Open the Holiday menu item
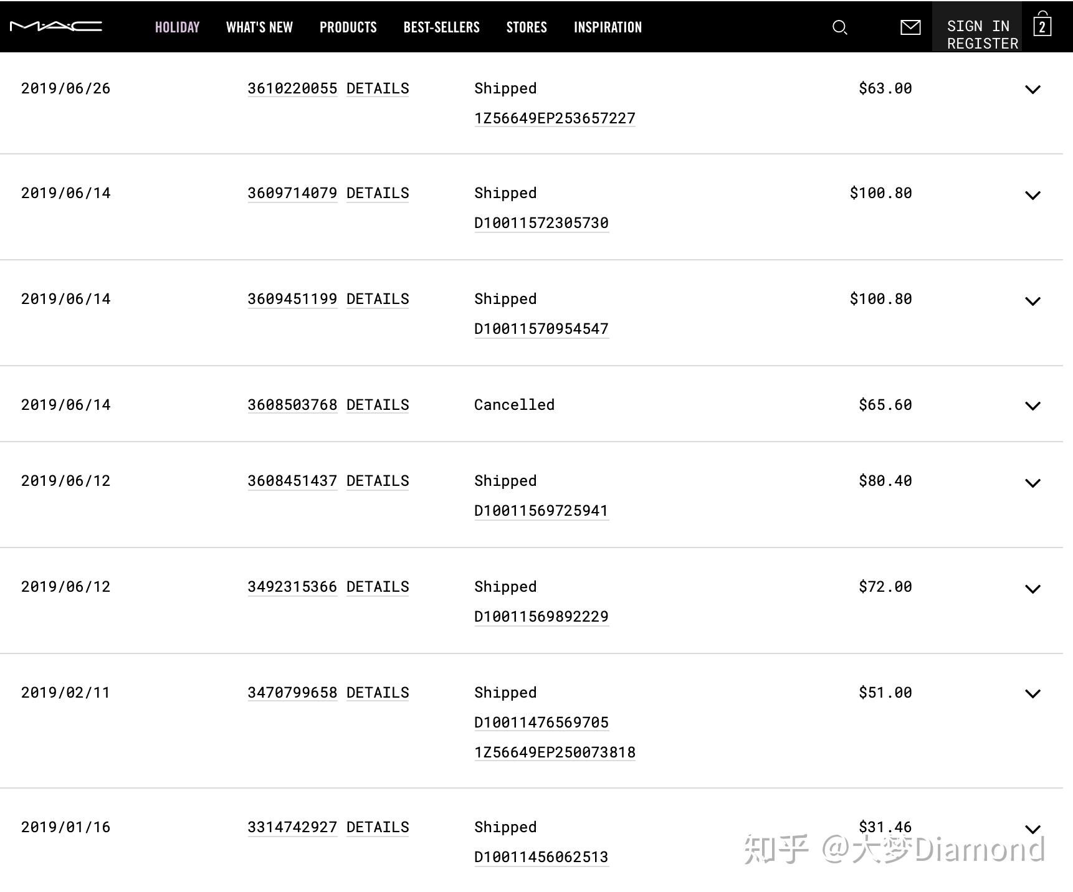 tap(177, 27)
